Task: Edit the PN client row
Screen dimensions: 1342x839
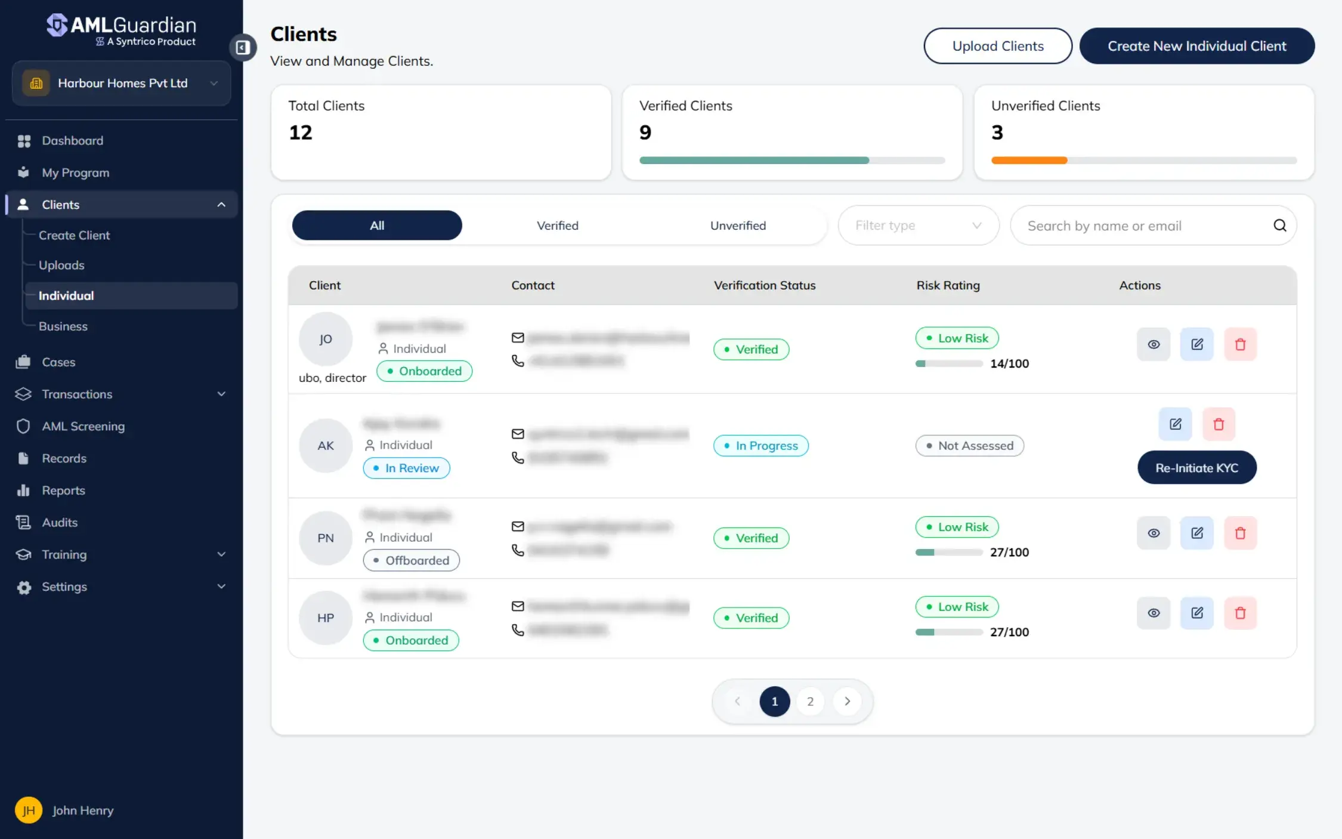Action: pyautogui.click(x=1196, y=533)
